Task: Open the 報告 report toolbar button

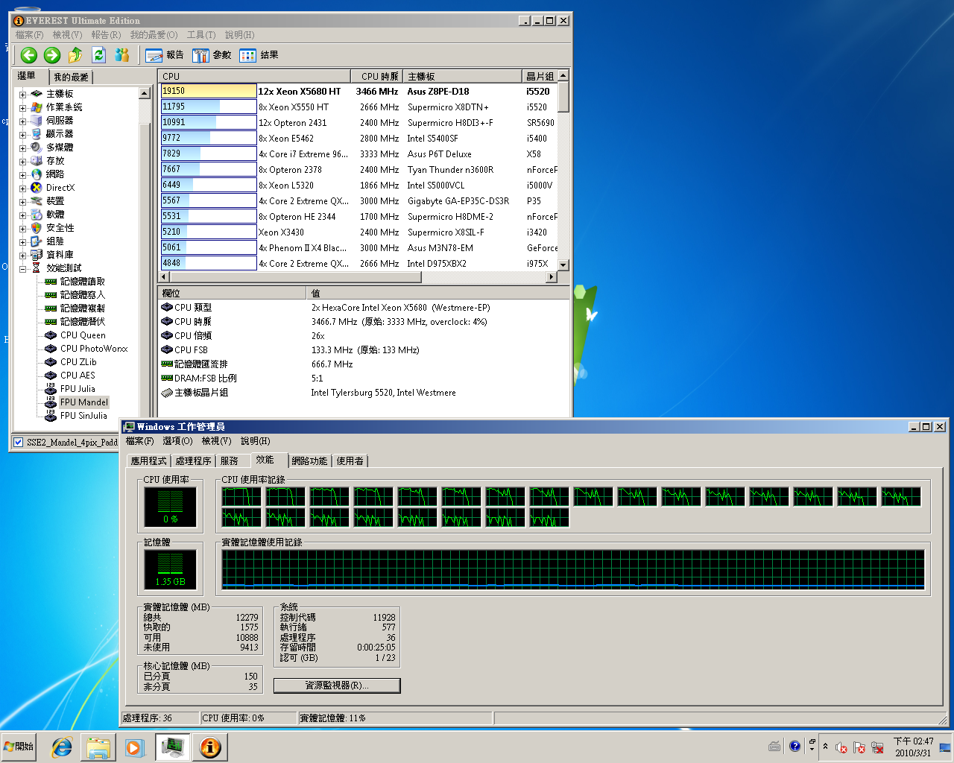Action: [165, 55]
